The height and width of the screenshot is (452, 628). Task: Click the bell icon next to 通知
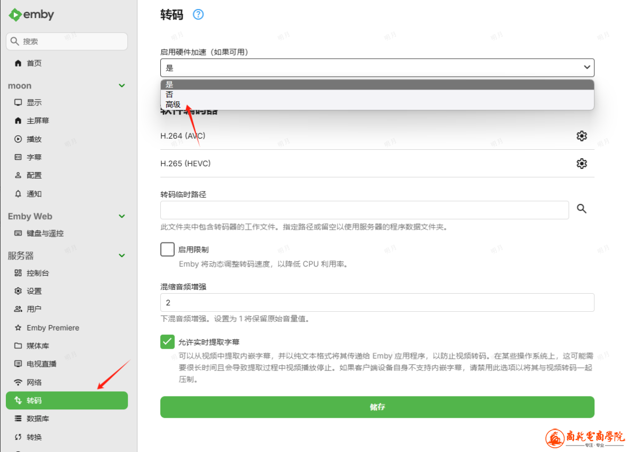pyautogui.click(x=18, y=194)
